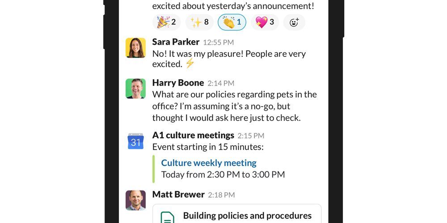Image resolution: width=447 pixels, height=223 pixels.
Task: Toggle the clapping hands reaction
Action: coord(232,22)
